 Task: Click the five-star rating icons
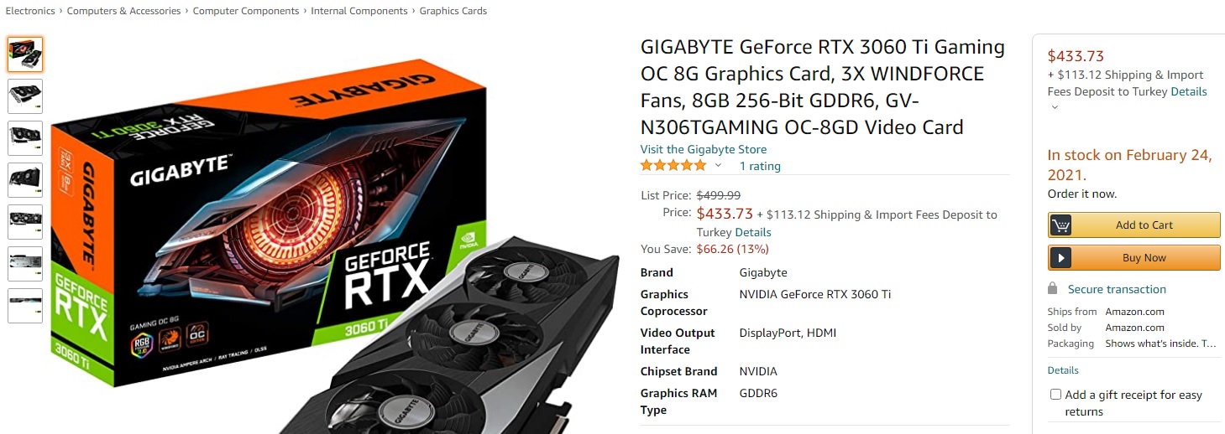[x=673, y=166]
